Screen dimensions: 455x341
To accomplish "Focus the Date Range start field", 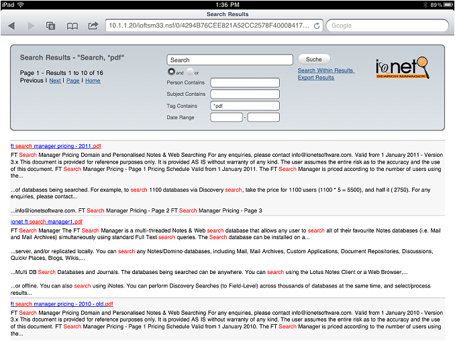I will click(x=226, y=117).
